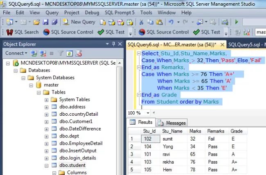The width and height of the screenshot is (266, 175).
Task: Select dbo.DateDifference table
Action: (80, 129)
